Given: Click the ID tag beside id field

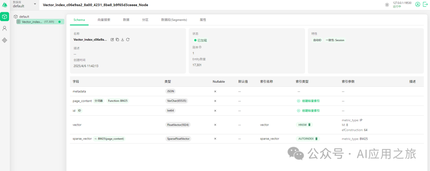Looking at the screenshot, I should (x=80, y=111).
